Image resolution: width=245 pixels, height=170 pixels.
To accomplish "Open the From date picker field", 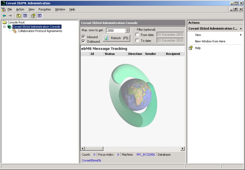I will tap(170, 35).
